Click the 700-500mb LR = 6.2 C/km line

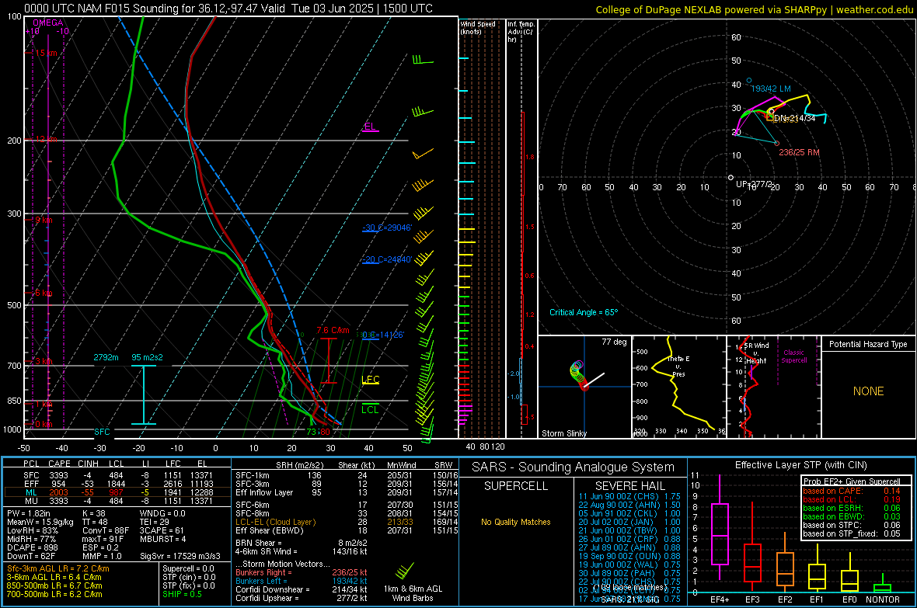54,594
